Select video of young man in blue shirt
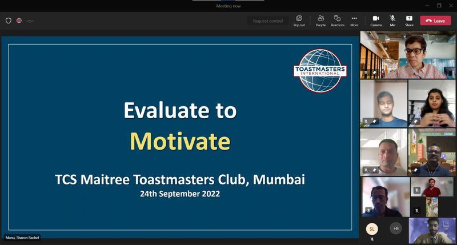457x245 pixels. (x=384, y=103)
